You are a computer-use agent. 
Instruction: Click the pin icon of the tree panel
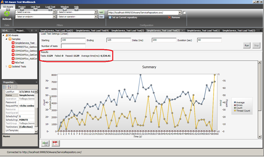tap(32, 31)
